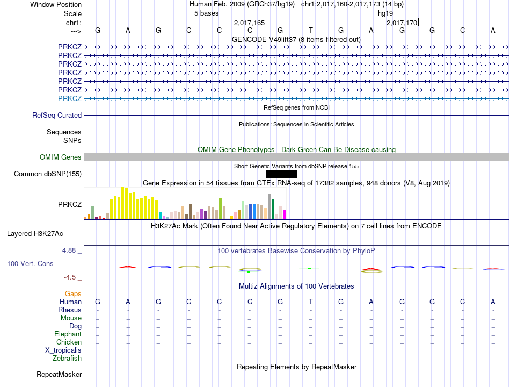The height and width of the screenshot is (387, 510).
Task: Select the X_tropicalis species label
Action: click(x=63, y=350)
